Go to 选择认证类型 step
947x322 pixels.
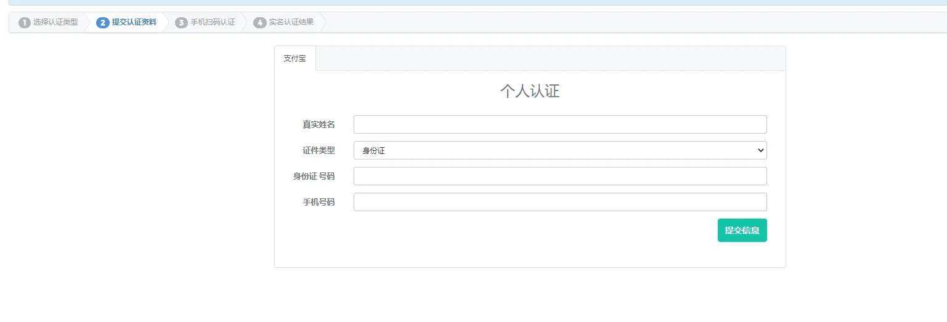point(55,22)
